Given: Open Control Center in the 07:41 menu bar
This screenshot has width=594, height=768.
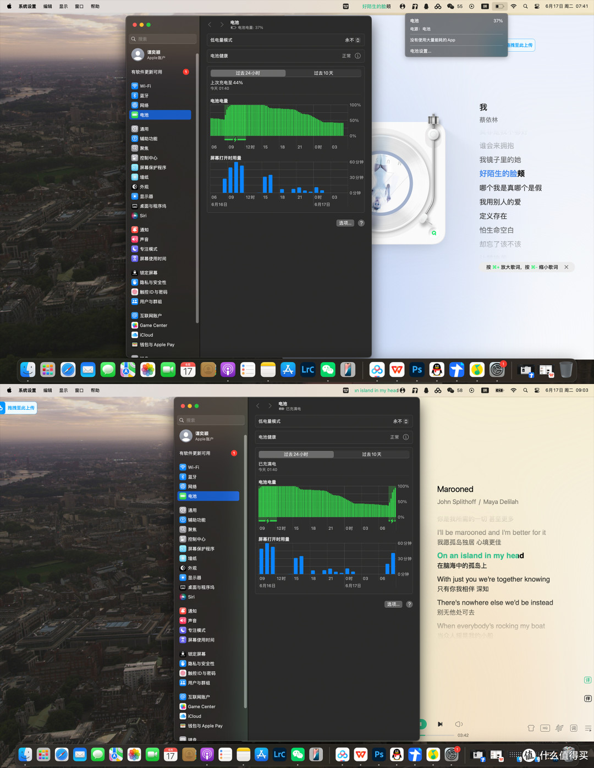Looking at the screenshot, I should (537, 6).
